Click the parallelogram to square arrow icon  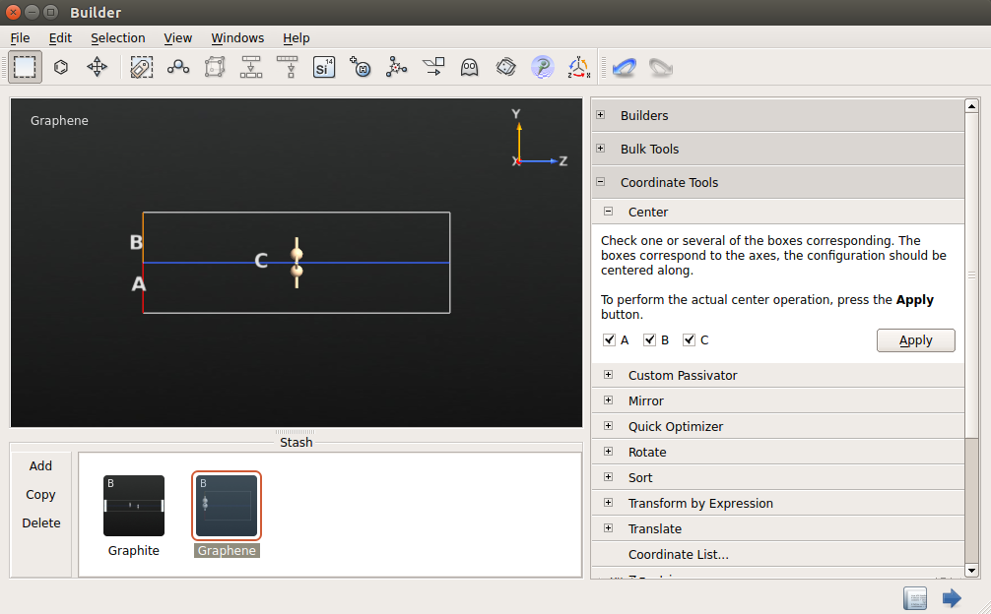coord(433,67)
